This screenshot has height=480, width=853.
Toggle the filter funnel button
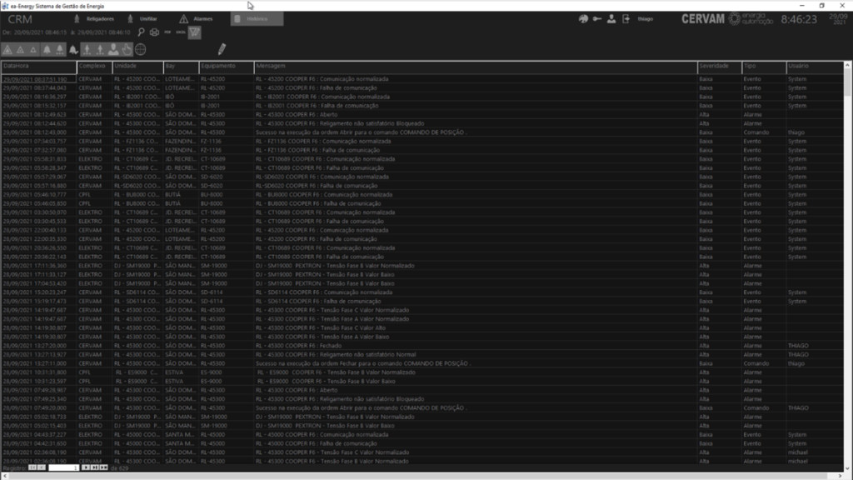pyautogui.click(x=194, y=32)
